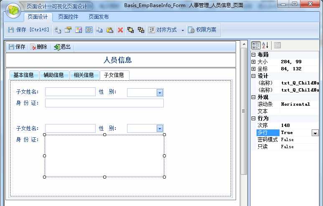The height and width of the screenshot is (206, 323).
Task: Click the image design icon in toolbar
Action: 79,30
